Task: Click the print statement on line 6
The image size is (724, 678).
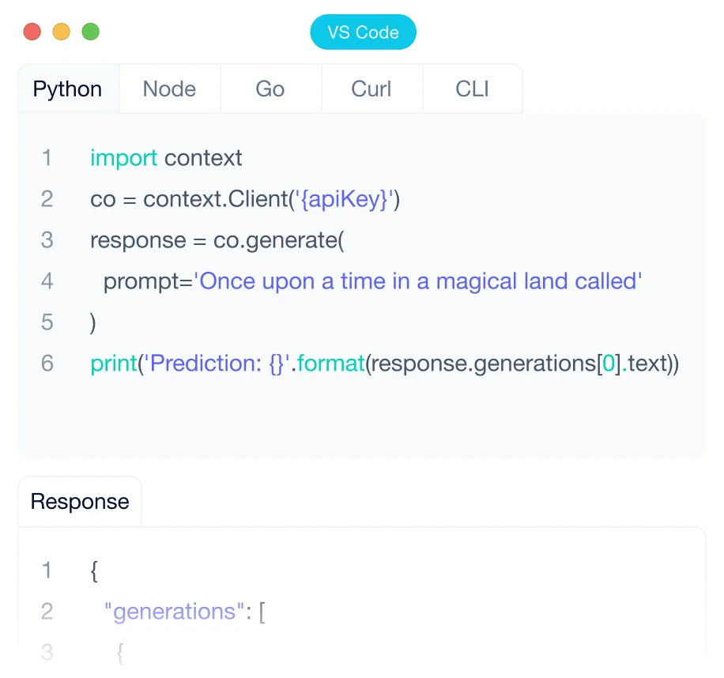Action: [384, 363]
